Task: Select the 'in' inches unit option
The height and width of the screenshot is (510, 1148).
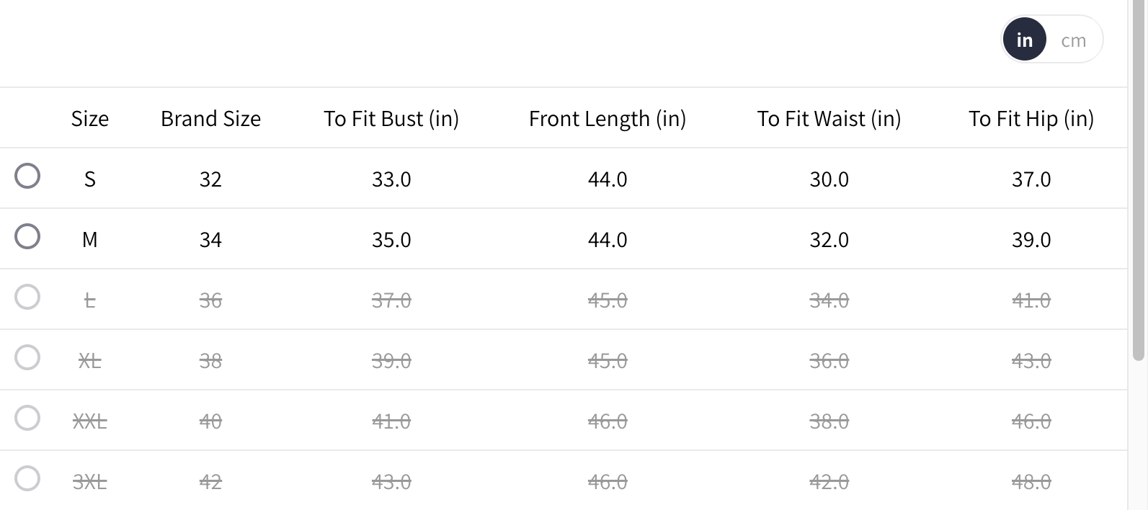Action: pyautogui.click(x=1024, y=40)
